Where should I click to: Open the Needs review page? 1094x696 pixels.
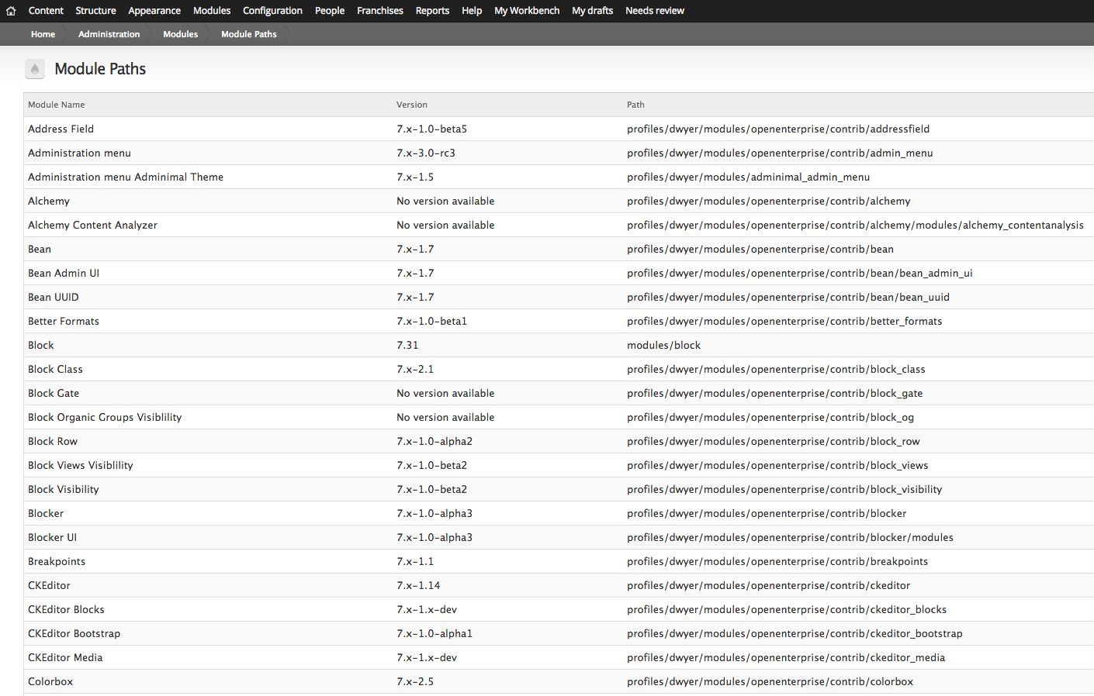tap(655, 11)
